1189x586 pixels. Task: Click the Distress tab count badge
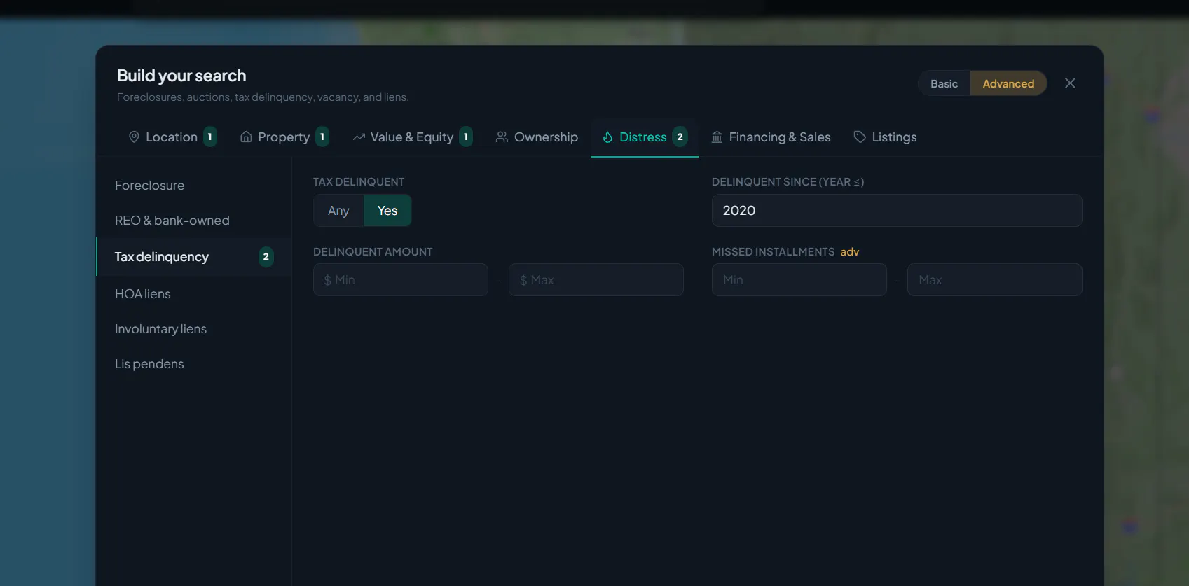tap(680, 137)
